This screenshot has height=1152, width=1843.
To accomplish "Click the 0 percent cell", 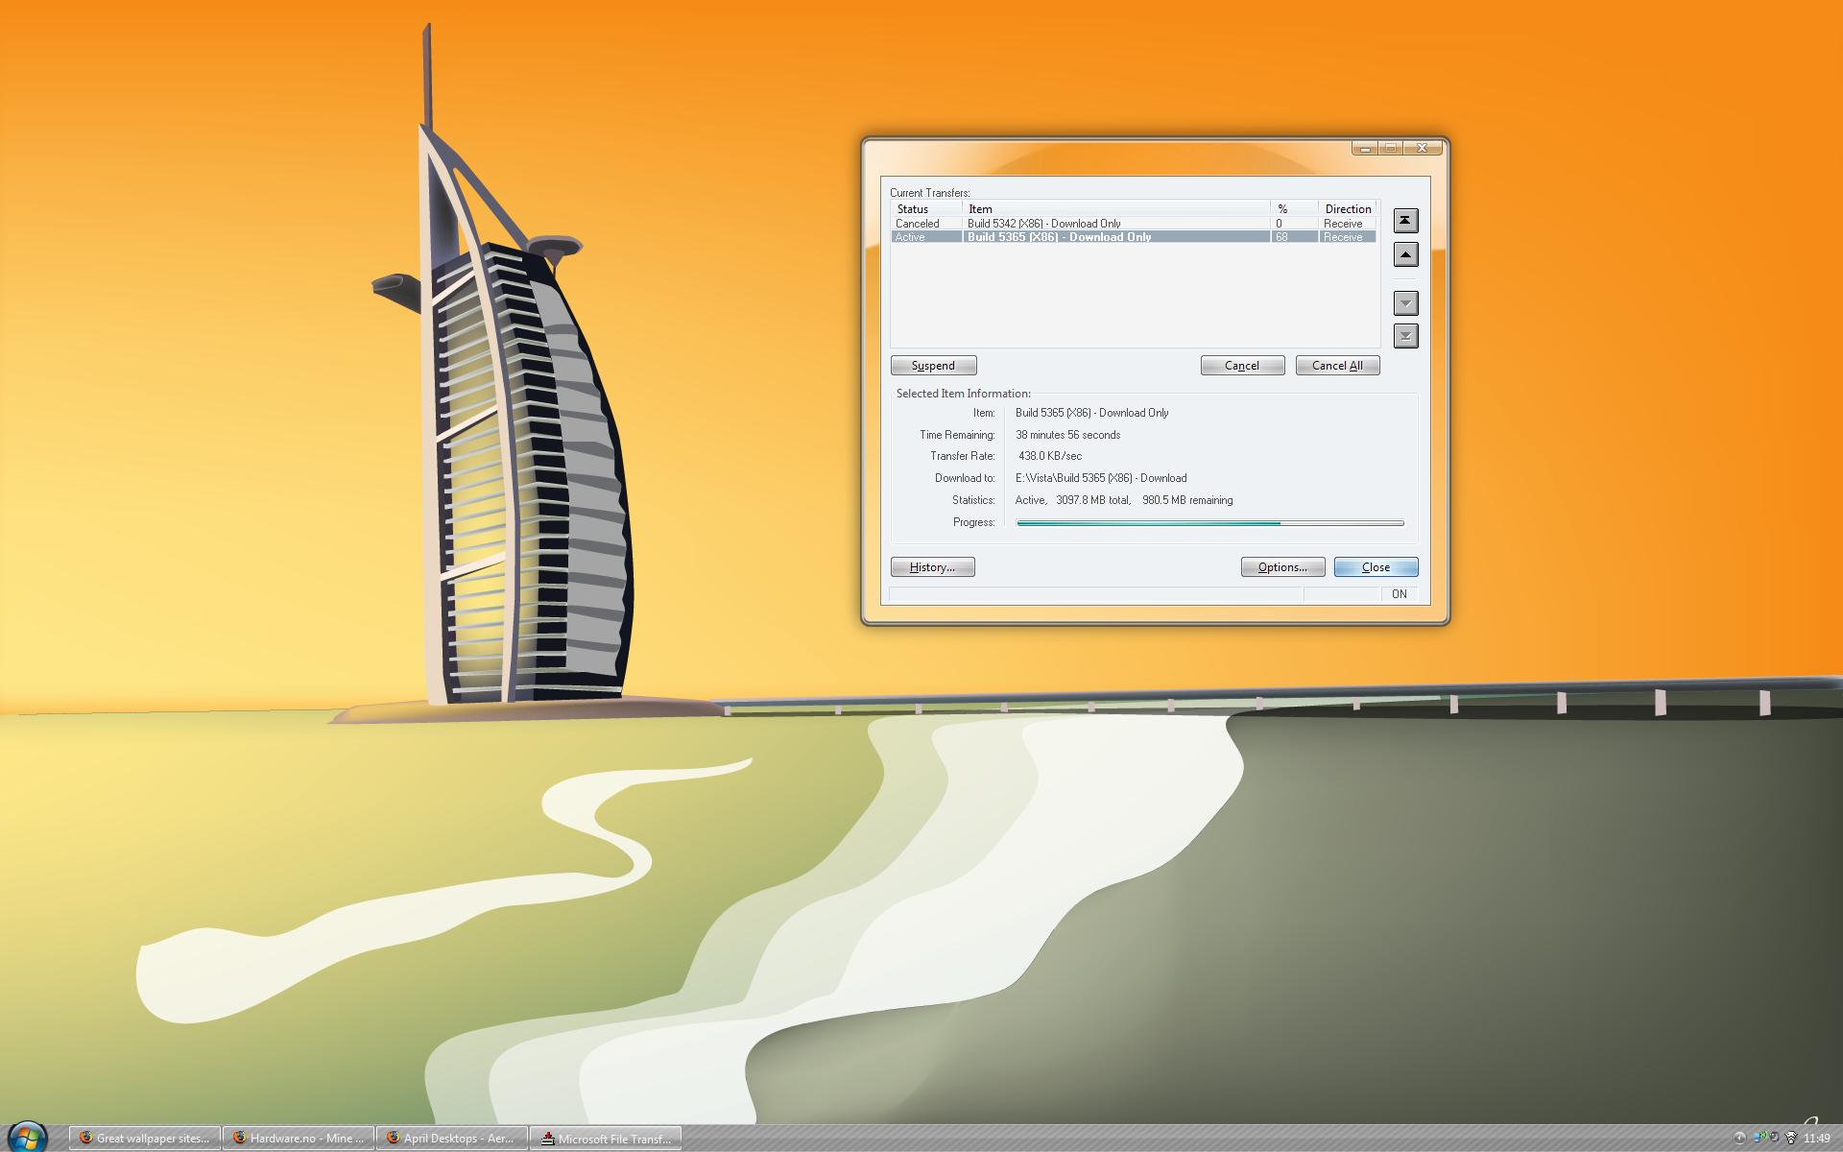I will tap(1294, 223).
